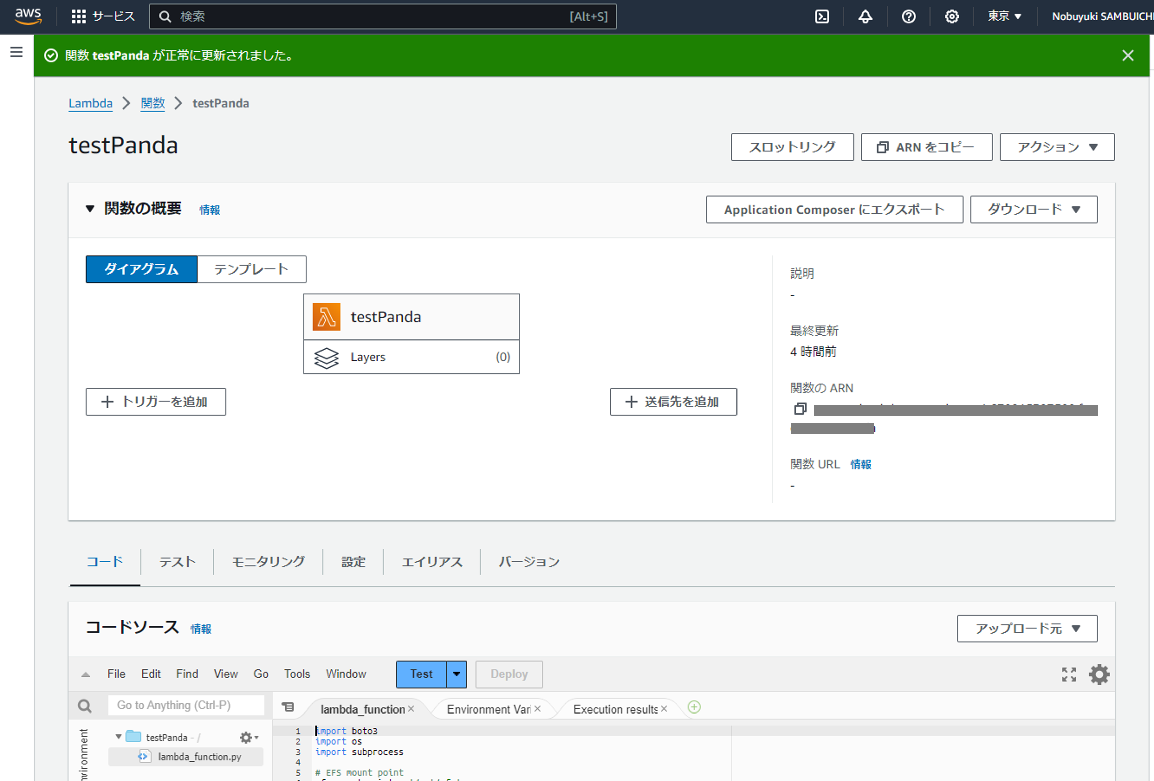Select the モニタリング tab
Viewport: 1154px width, 781px height.
tap(268, 562)
